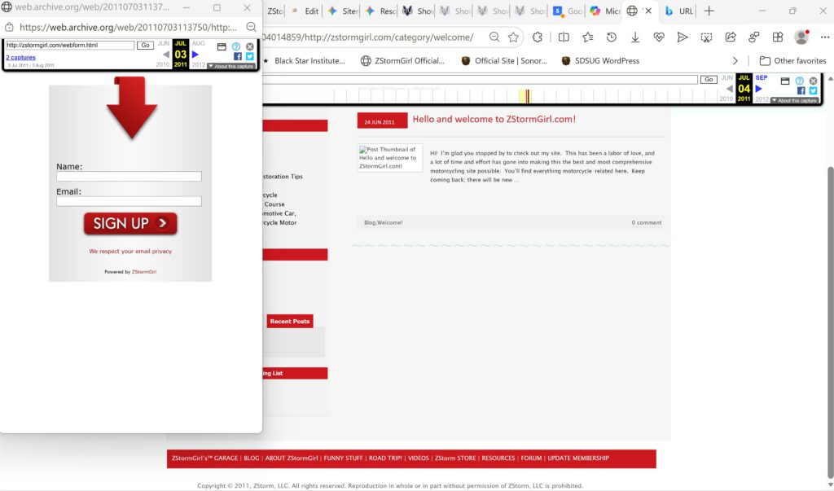The width and height of the screenshot is (834, 491).
Task: Click ZStorm STORE in the red footer menu
Action: click(455, 458)
